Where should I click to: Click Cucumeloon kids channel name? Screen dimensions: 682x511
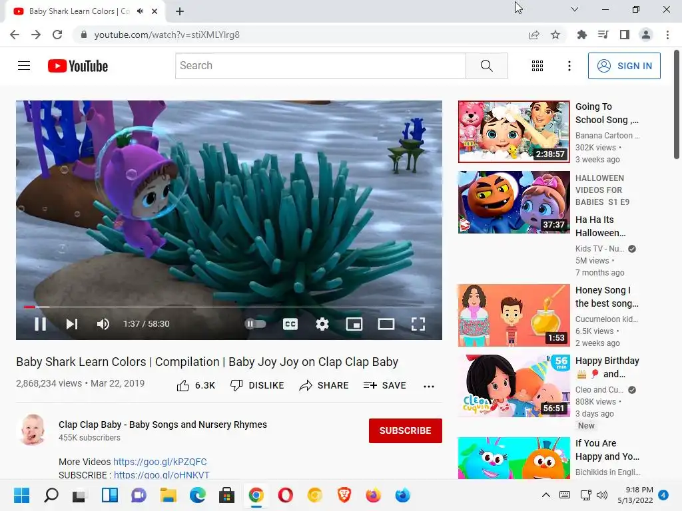(x=607, y=319)
